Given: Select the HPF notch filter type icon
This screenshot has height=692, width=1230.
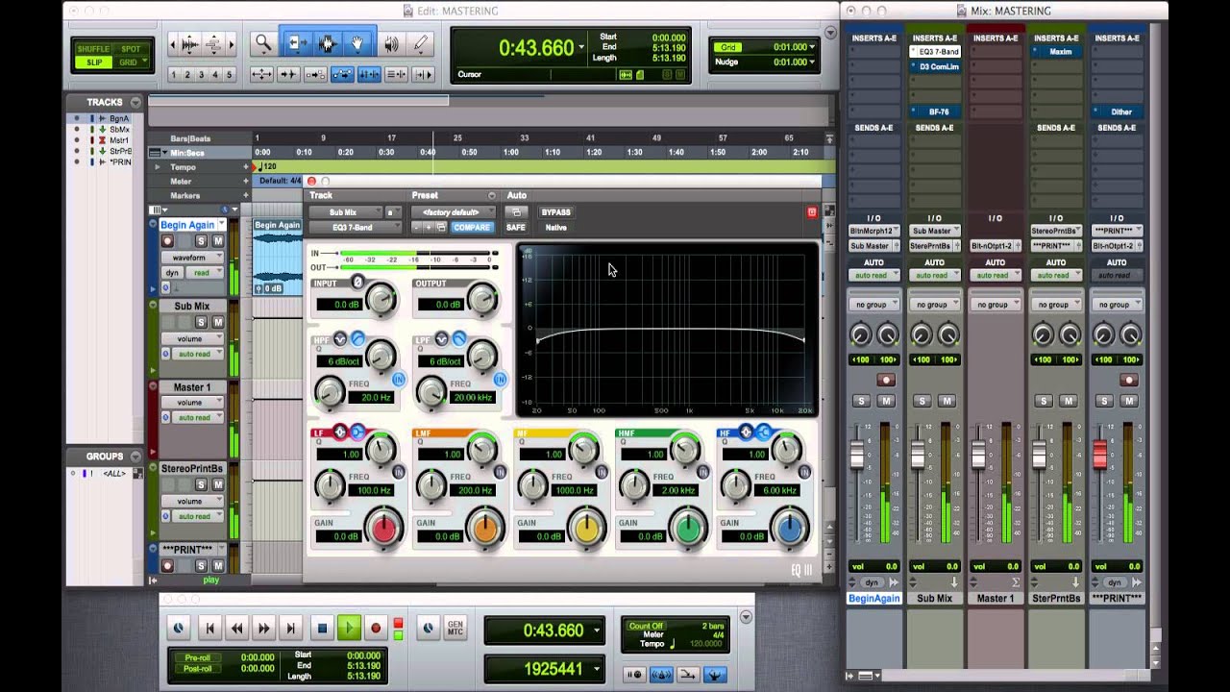Looking at the screenshot, I should [x=342, y=339].
